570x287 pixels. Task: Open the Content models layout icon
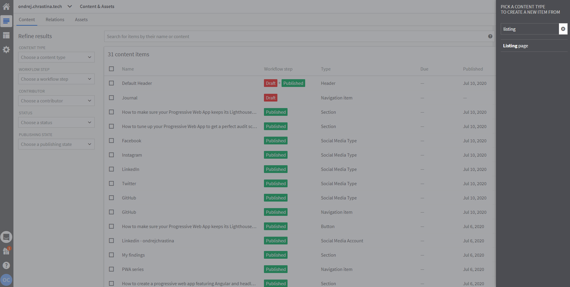click(x=6, y=35)
